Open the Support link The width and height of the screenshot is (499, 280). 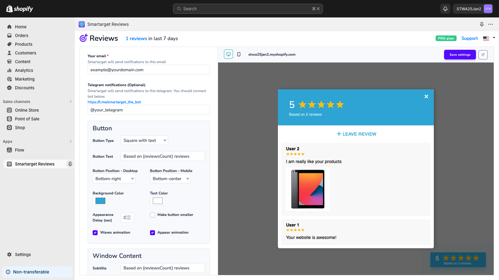click(469, 38)
